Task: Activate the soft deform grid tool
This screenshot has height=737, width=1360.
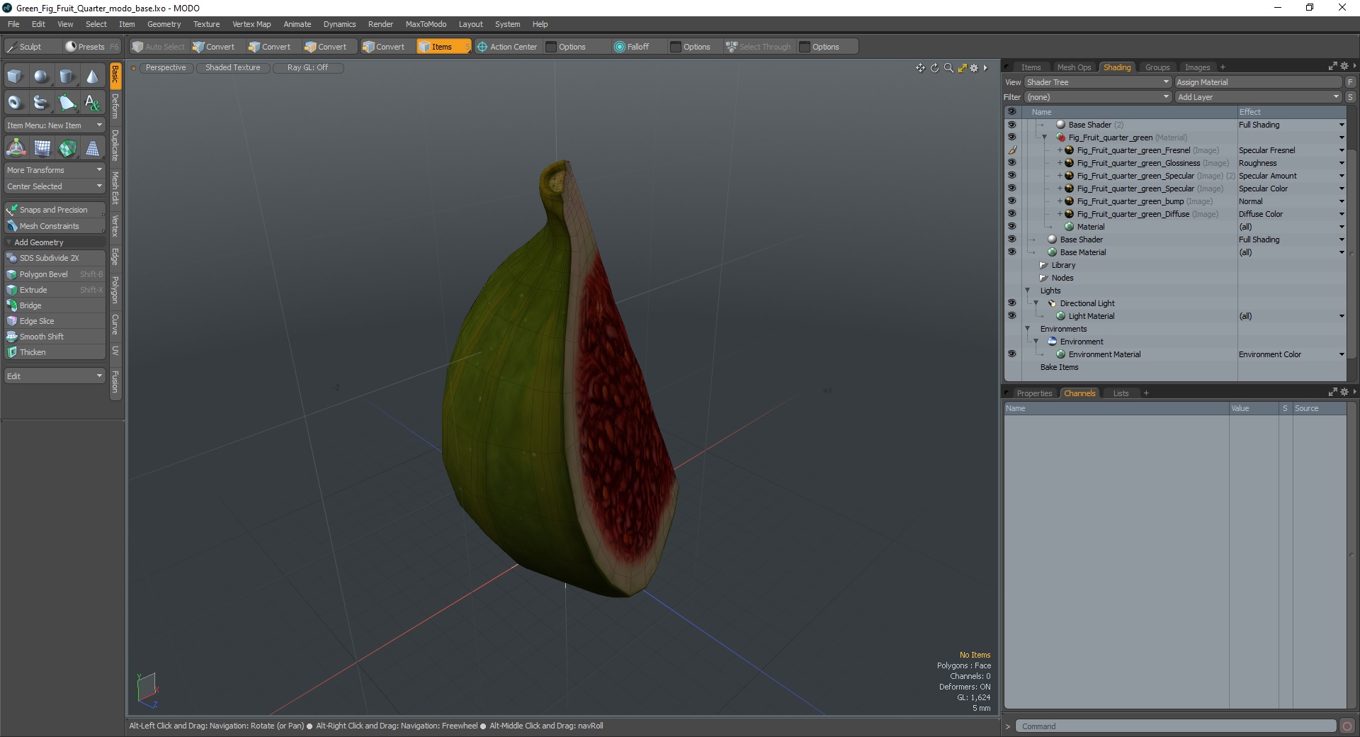Action: [x=42, y=148]
